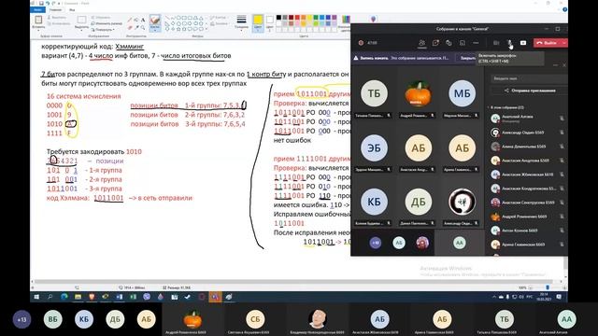Choose the Eraser tool in Paint

(x=130, y=27)
